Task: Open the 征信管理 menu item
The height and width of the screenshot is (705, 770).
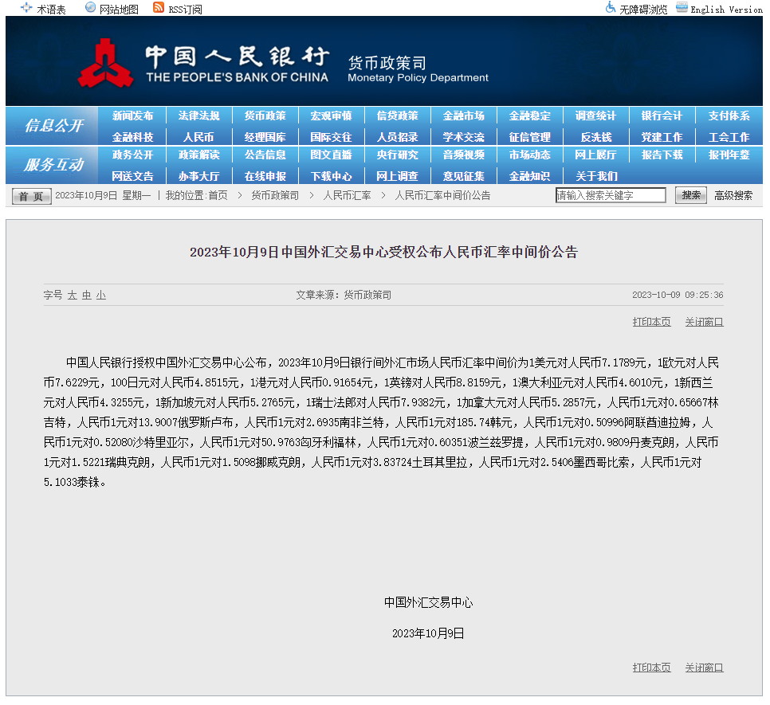Action: coord(530,137)
